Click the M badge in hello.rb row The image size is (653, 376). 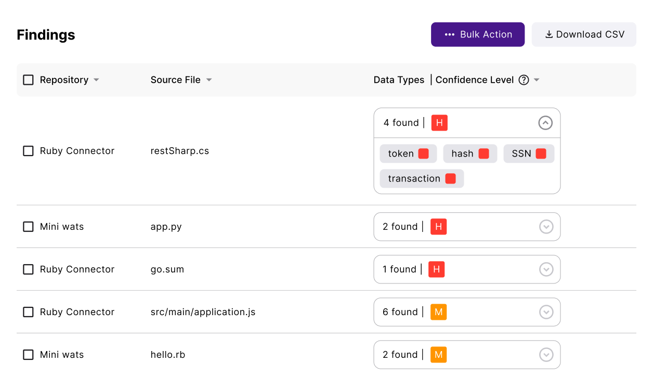[438, 355]
